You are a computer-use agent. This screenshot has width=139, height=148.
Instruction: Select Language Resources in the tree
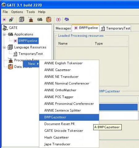(30, 47)
